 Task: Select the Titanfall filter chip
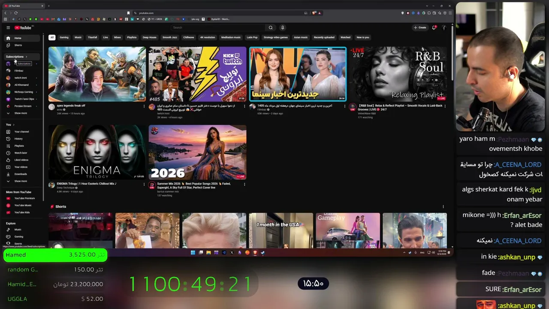point(92,37)
